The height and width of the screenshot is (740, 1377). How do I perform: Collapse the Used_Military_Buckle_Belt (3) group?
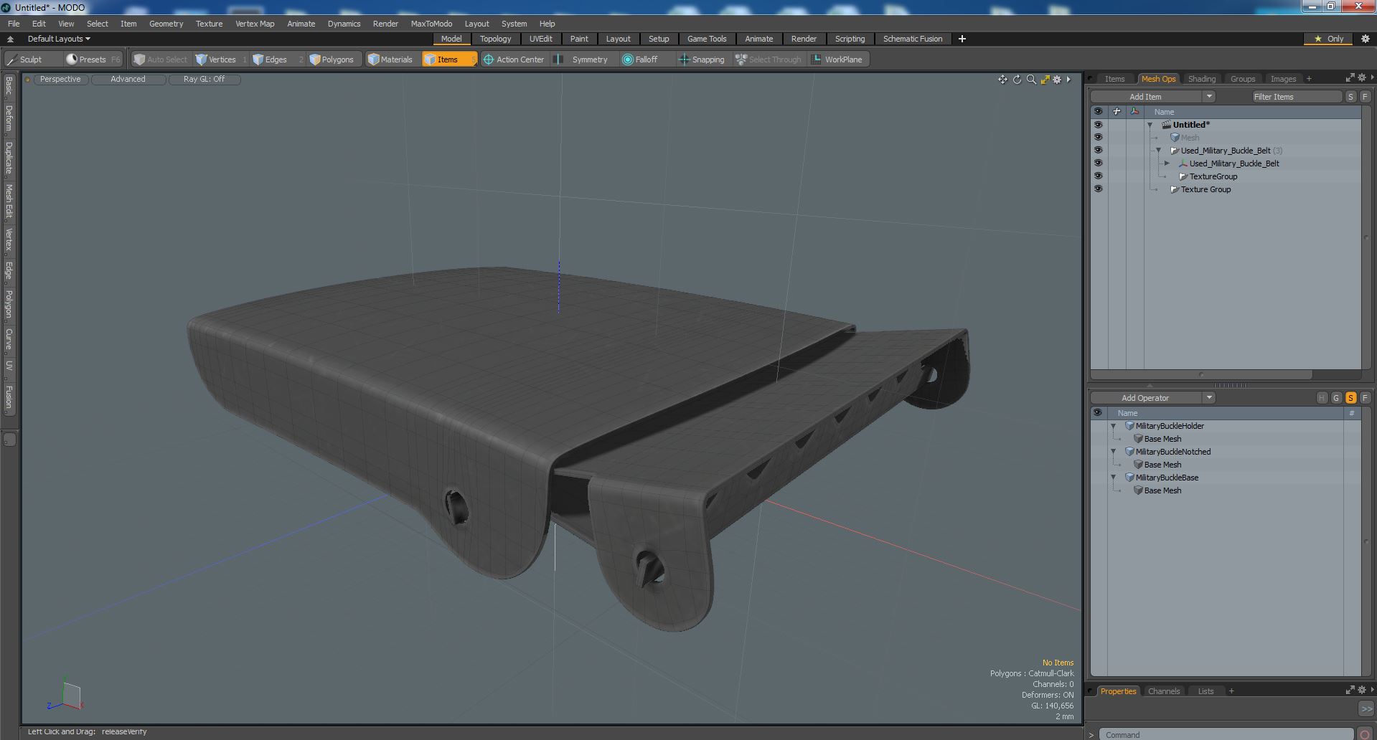click(x=1159, y=151)
